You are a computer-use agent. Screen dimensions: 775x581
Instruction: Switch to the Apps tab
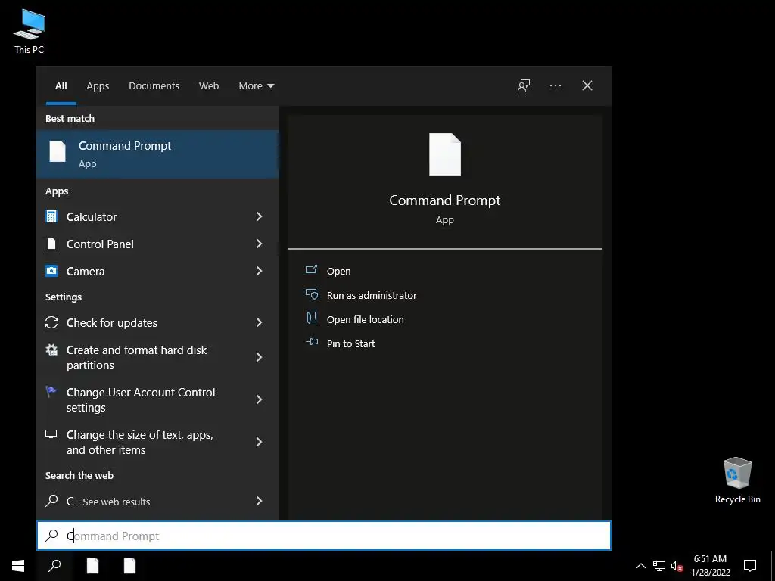point(98,86)
